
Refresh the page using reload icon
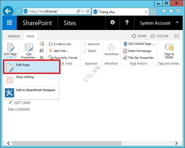[x=88, y=11]
